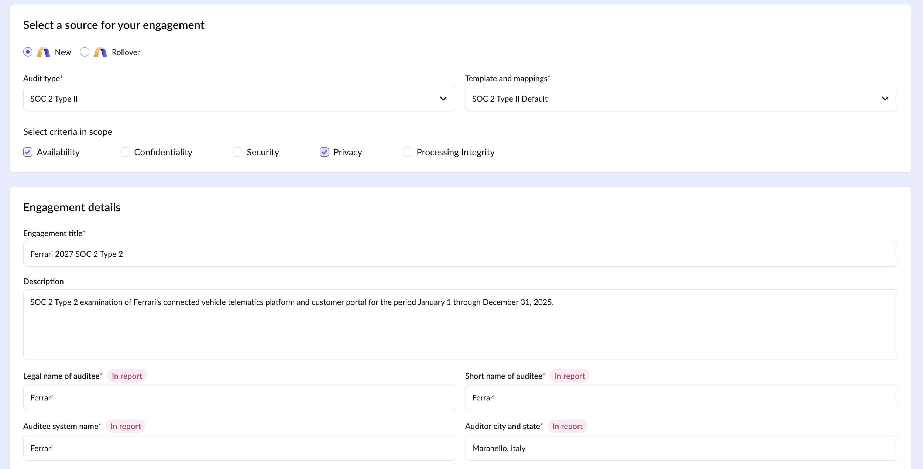Click the Template and mappings chevron arrow
Image resolution: width=923 pixels, height=469 pixels.
click(885, 99)
